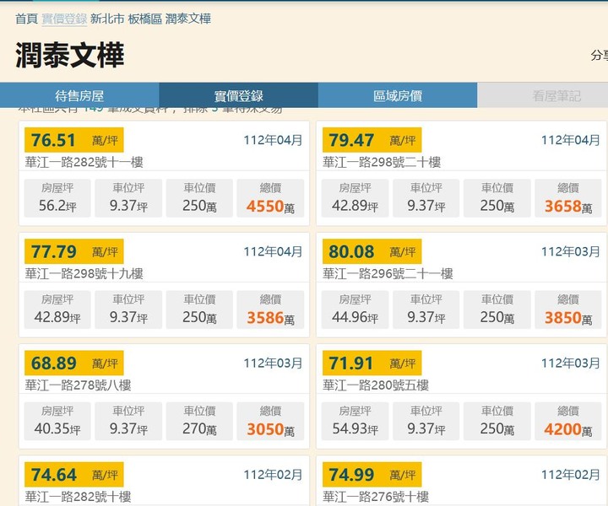608x506 pixels.
Task: Click house size 44.96坪
Action: [355, 317]
